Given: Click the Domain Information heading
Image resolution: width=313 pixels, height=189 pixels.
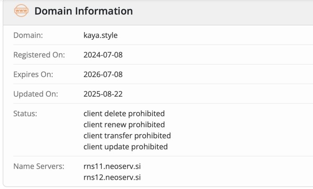Looking at the screenshot, I should 83,11.
